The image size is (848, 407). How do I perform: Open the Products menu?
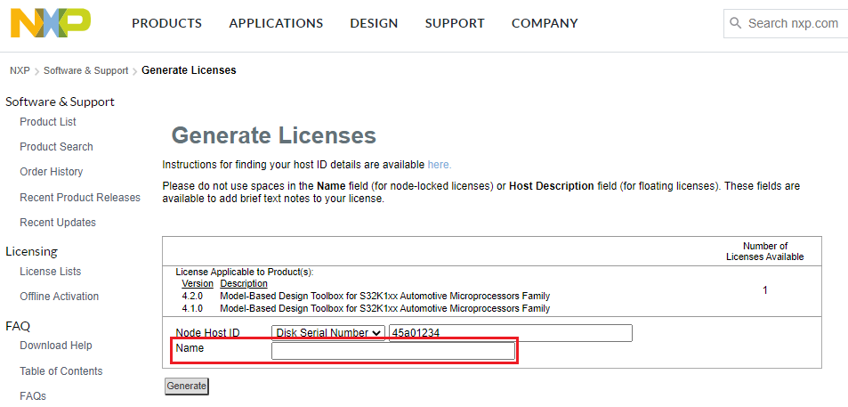click(x=166, y=23)
